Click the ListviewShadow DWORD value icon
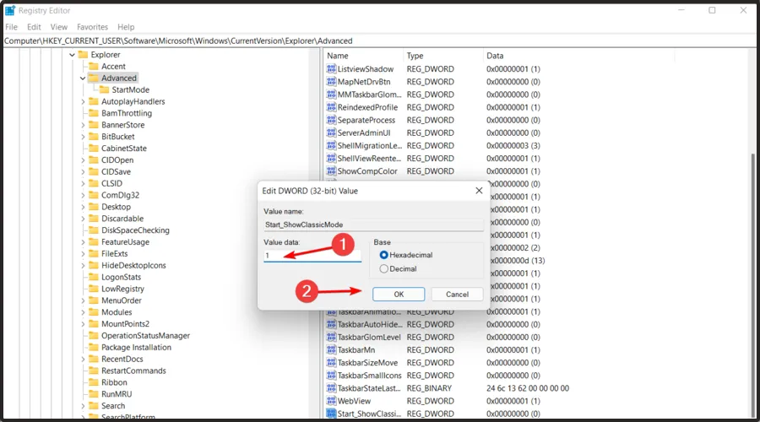 (331, 69)
